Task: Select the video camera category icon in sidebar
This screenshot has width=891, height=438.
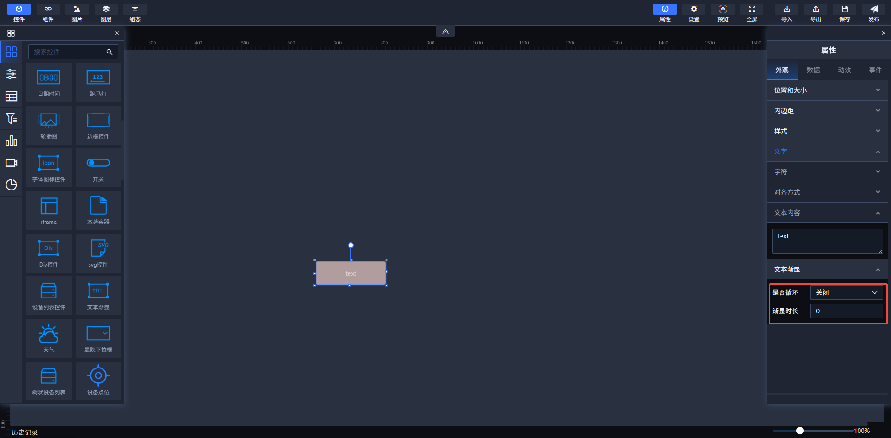Action: tap(11, 163)
